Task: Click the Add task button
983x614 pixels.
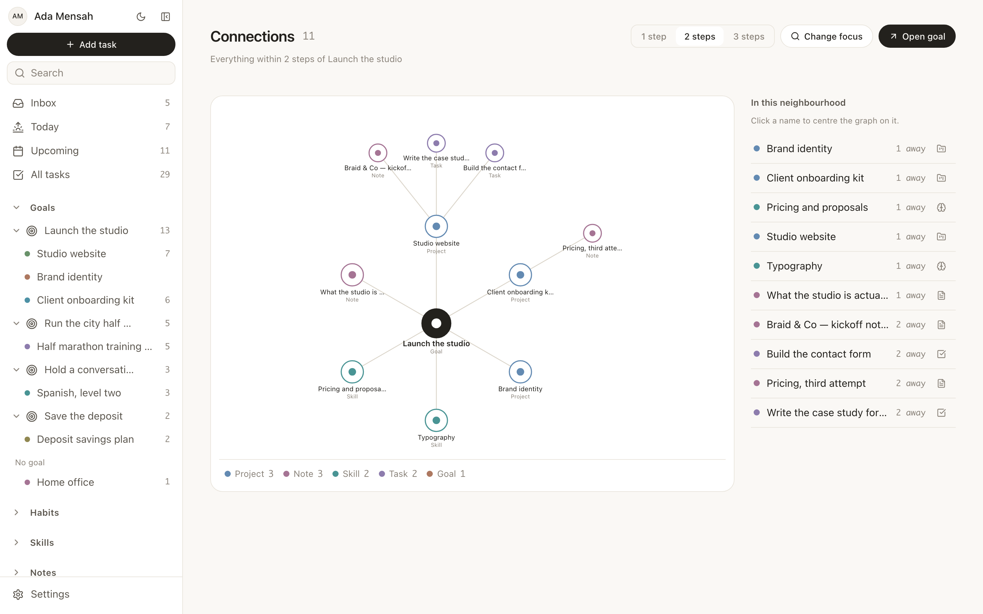Action: (x=91, y=44)
